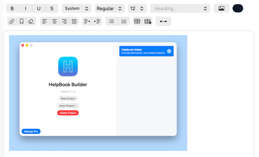
Task: Toggle italic formatting
Action: [25, 8]
